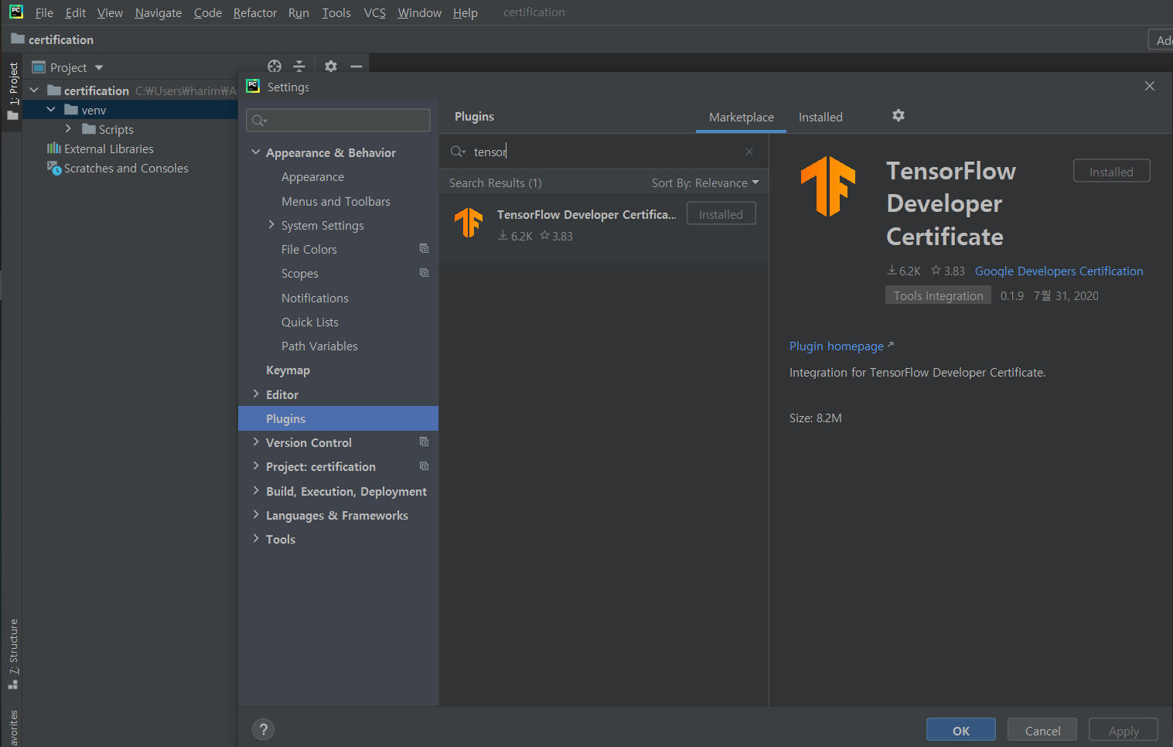The width and height of the screenshot is (1173, 747).
Task: Click the PyCharm logo in the menu bar
Action: pos(15,12)
